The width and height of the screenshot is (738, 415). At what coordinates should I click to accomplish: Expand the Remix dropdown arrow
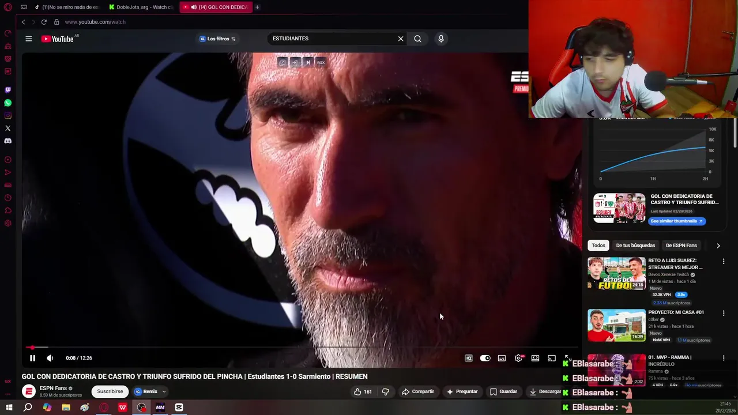164,391
